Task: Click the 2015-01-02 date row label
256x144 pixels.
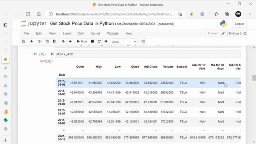Action: click(62, 83)
